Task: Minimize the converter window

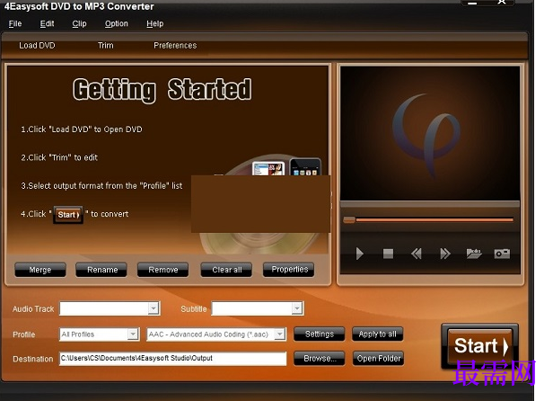Action: coord(472,3)
